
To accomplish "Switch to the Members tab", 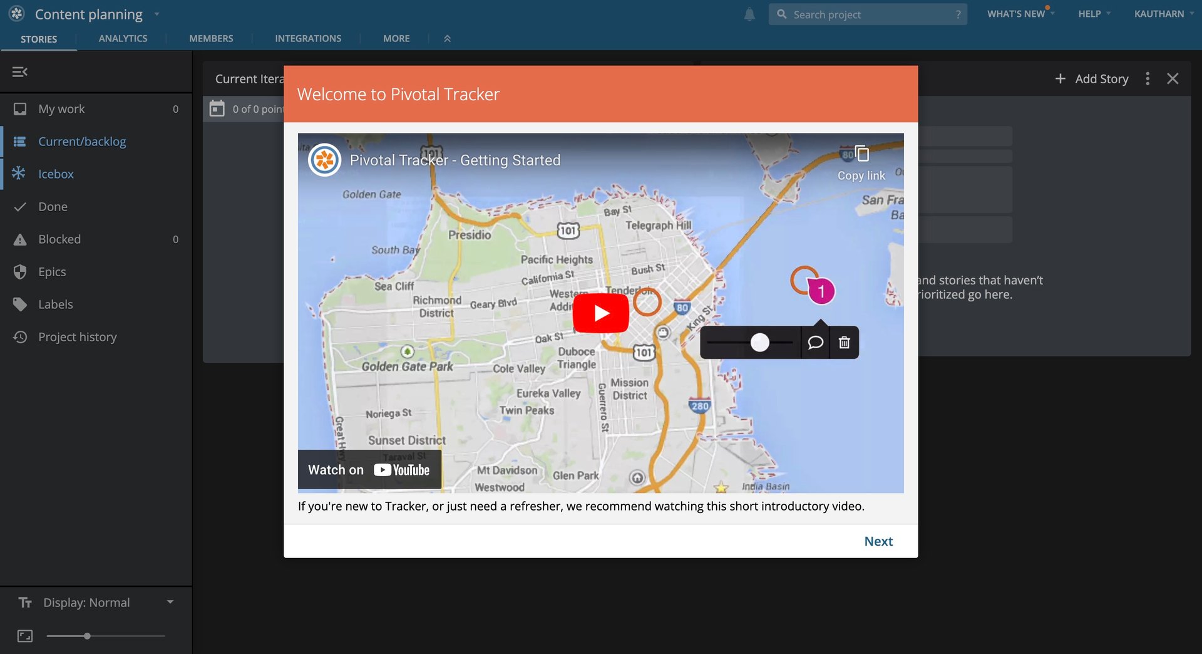I will coord(211,38).
